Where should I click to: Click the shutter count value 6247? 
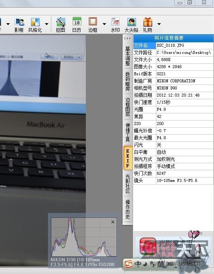pyautogui.click(x=161, y=174)
